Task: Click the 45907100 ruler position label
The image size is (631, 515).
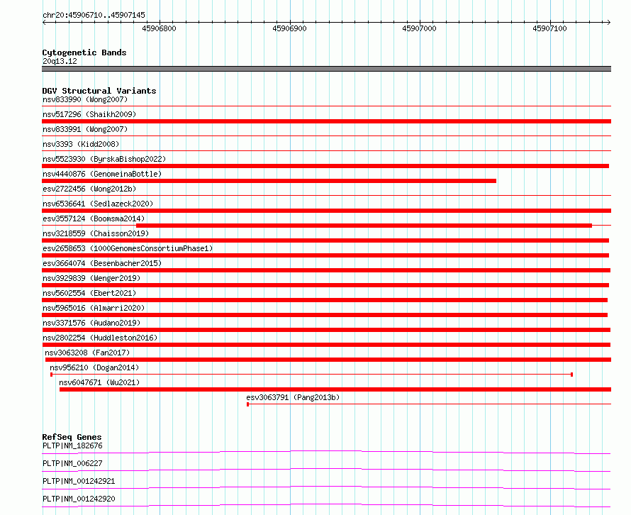Action: pyautogui.click(x=549, y=28)
